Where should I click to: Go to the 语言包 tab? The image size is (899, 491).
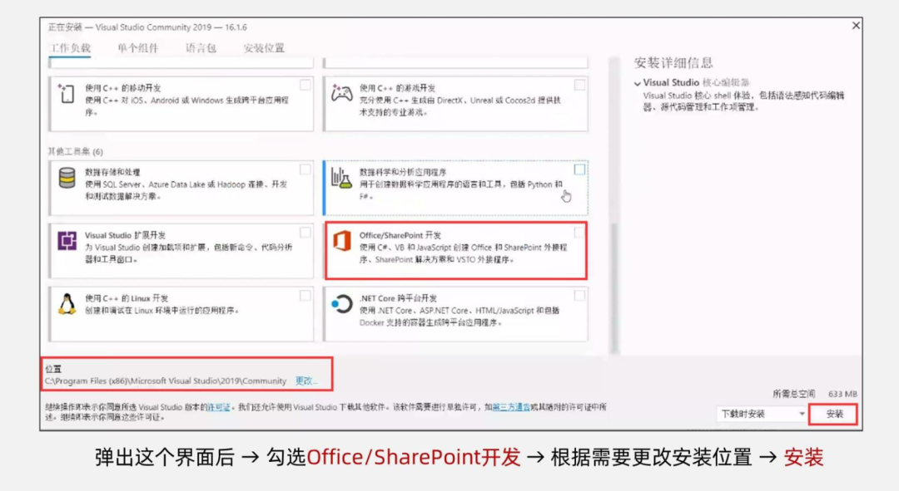201,48
